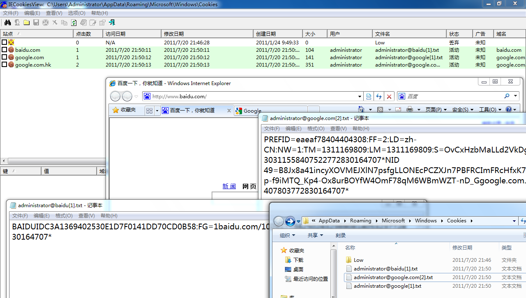This screenshot has width=526, height=298.
Task: Open the Explorer 组织 dropdown
Action: tap(288, 236)
